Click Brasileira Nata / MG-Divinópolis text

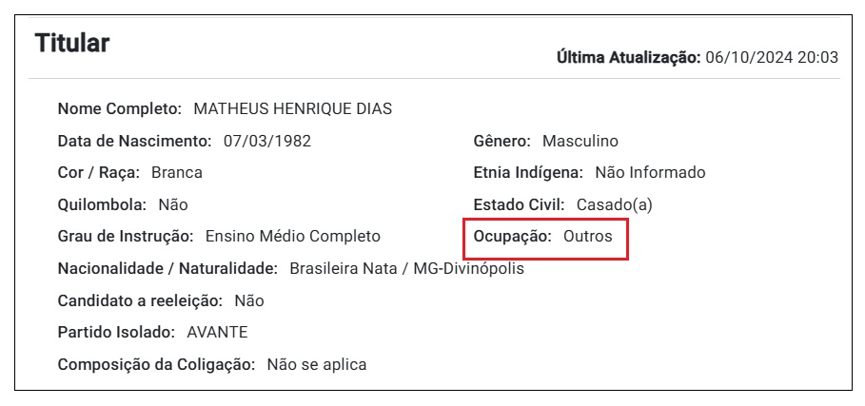tap(407, 269)
